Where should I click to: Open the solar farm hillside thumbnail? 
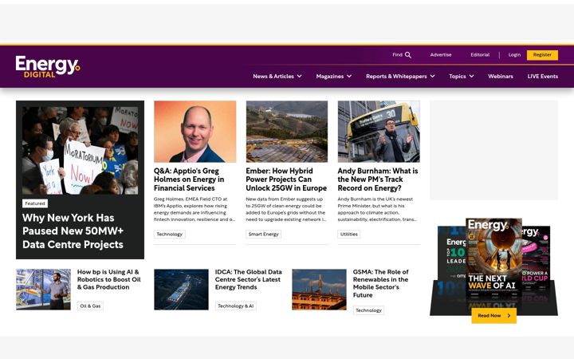(x=287, y=132)
